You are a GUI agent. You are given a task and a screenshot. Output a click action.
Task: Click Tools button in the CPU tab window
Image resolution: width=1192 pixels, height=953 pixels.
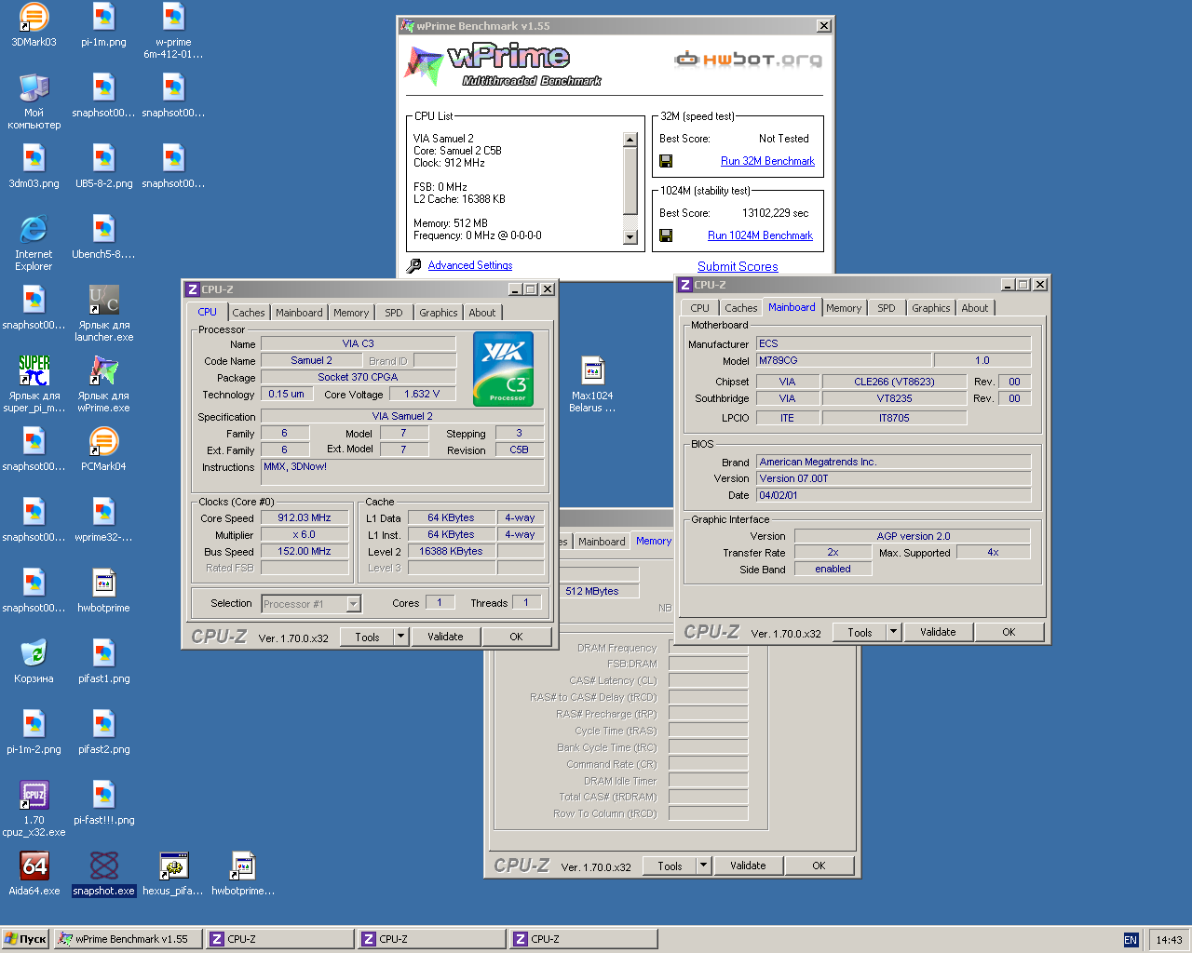367,637
